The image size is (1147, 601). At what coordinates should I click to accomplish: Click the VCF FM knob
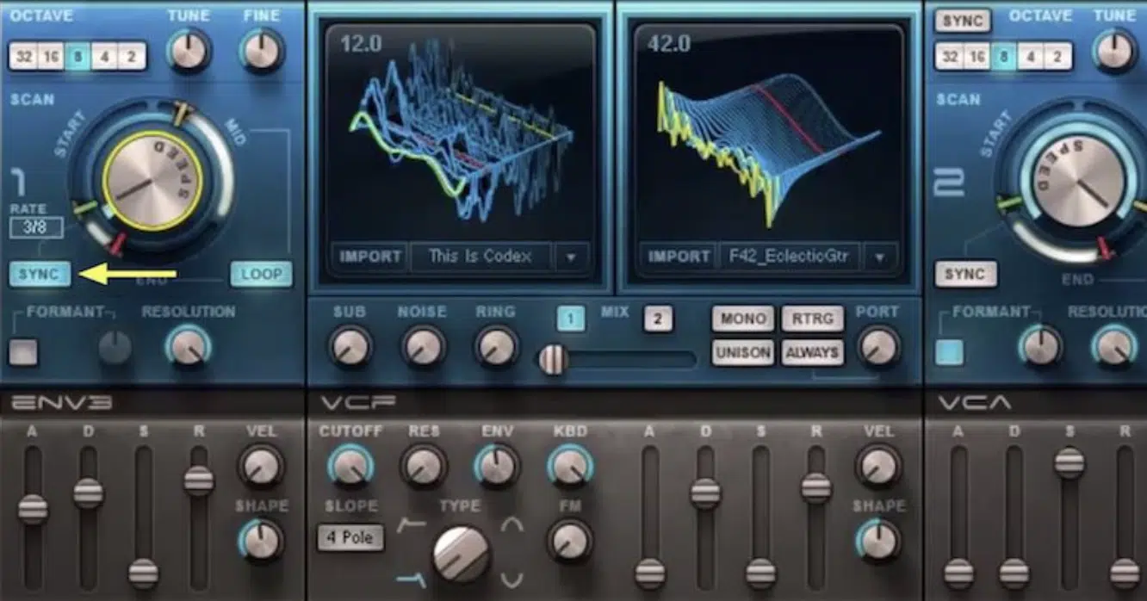pos(569,541)
